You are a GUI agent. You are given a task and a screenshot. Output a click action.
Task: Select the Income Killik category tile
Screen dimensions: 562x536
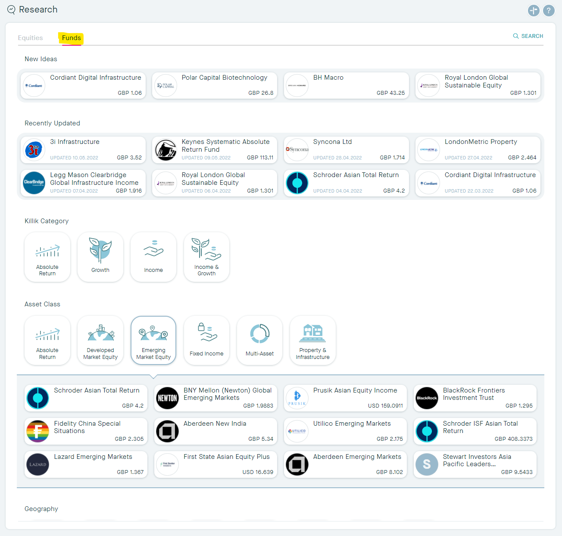click(153, 257)
